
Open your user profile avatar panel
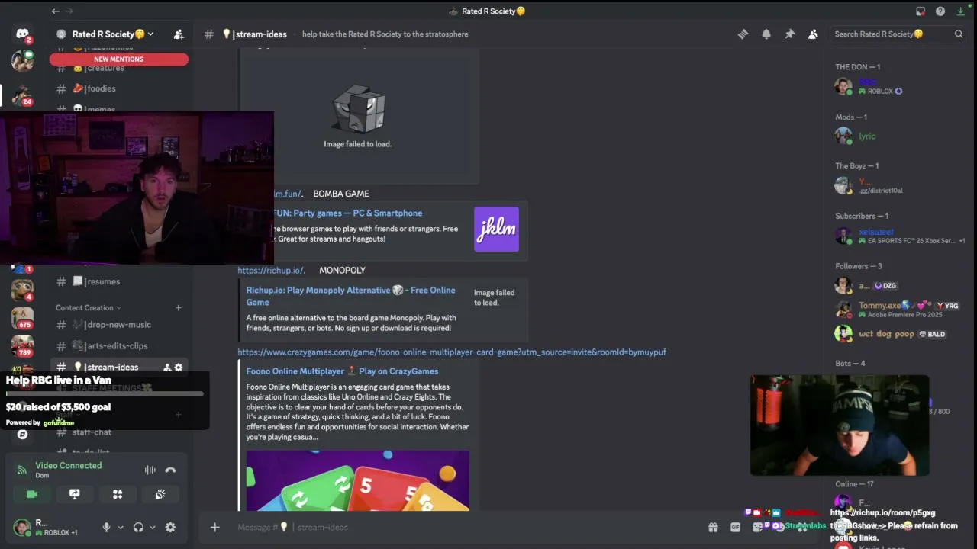coord(46,527)
